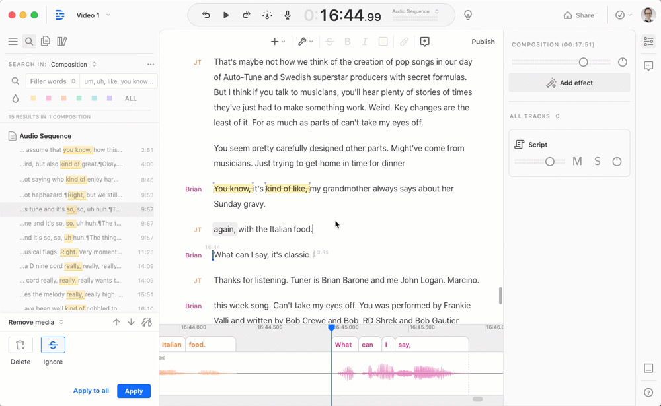The height and width of the screenshot is (406, 661).
Task: Click the comments icon in right sidebar
Action: tap(648, 66)
